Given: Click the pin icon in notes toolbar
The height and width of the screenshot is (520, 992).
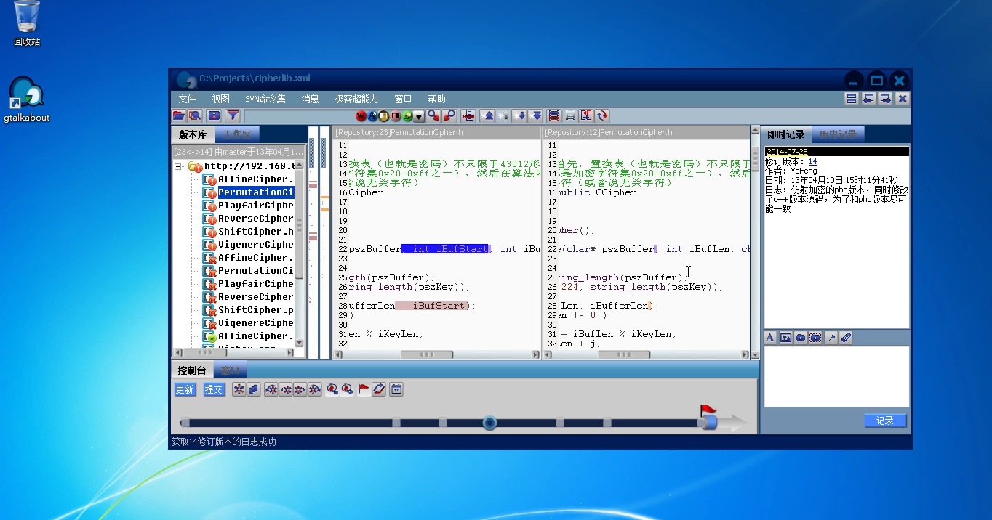Looking at the screenshot, I should [831, 338].
